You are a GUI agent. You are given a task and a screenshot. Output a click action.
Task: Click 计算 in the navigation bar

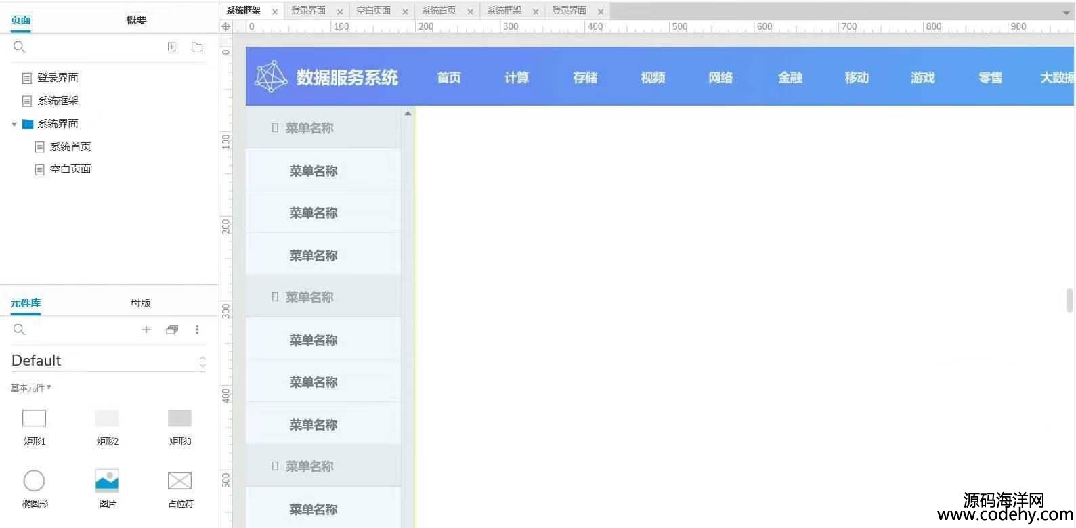517,77
